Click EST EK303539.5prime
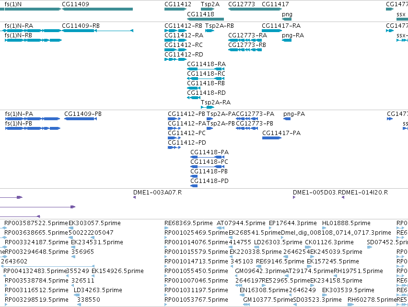This screenshot has width=408, height=307. click(x=348, y=290)
